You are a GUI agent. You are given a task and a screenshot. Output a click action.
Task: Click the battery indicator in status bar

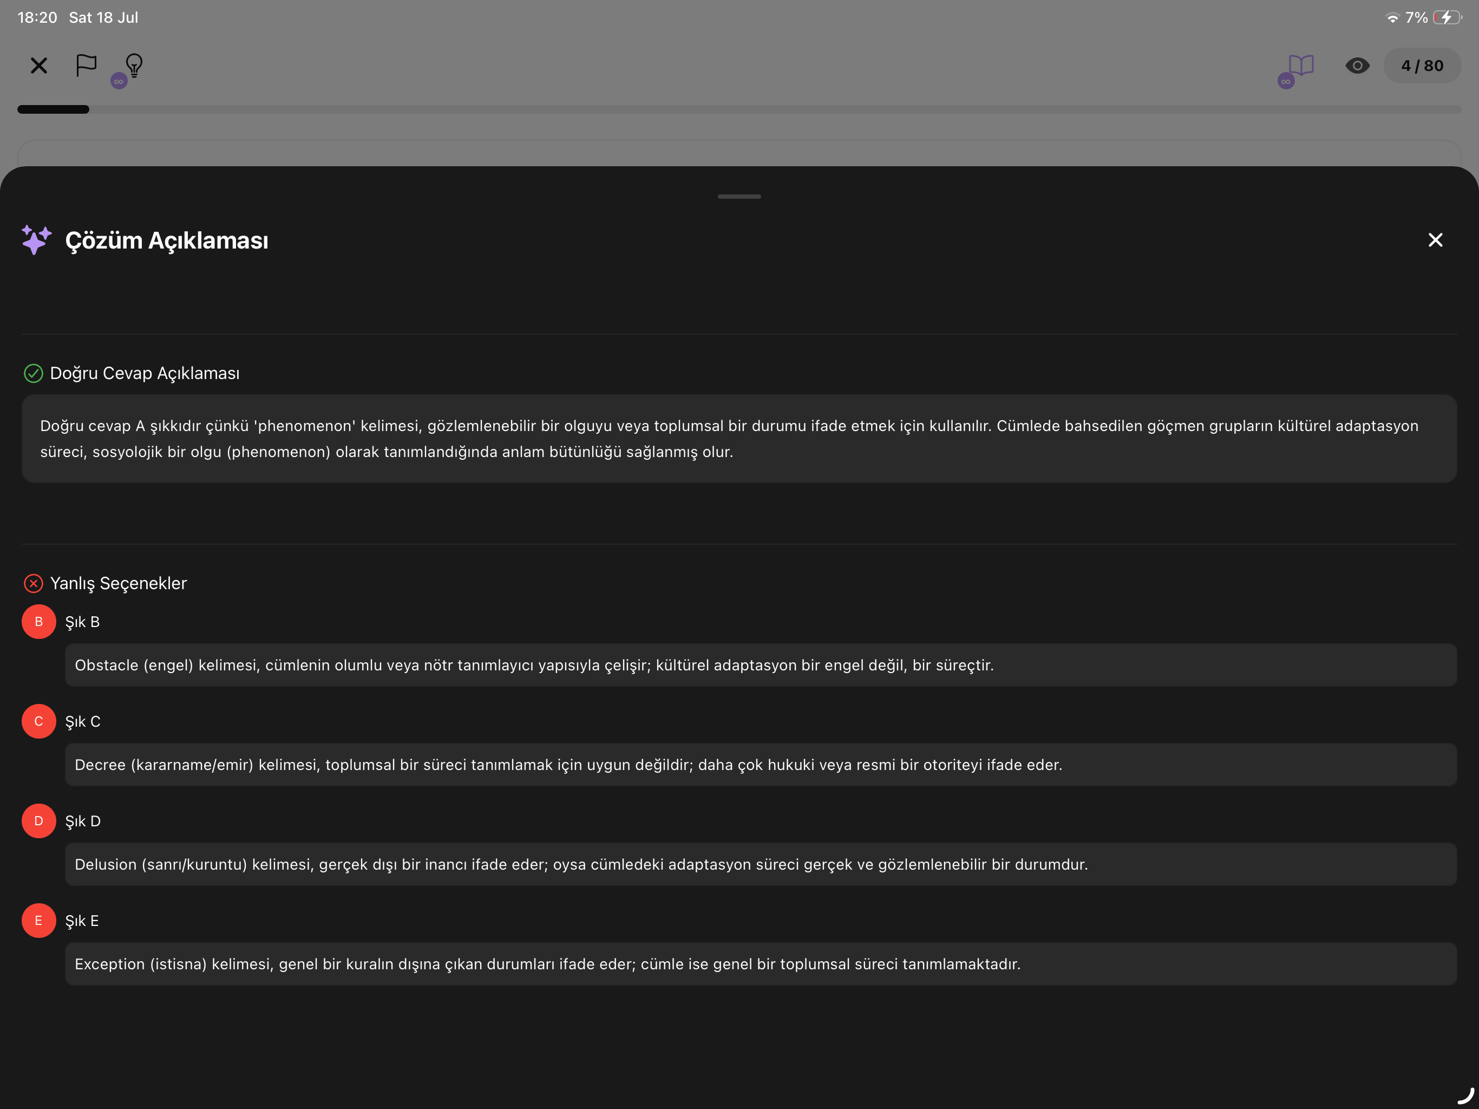point(1448,17)
